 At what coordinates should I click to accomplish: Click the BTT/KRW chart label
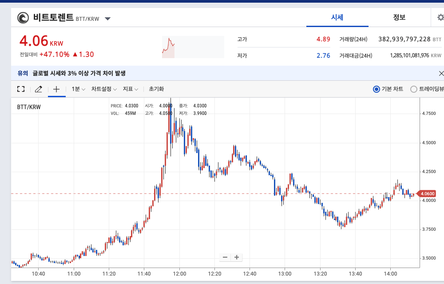(29, 107)
